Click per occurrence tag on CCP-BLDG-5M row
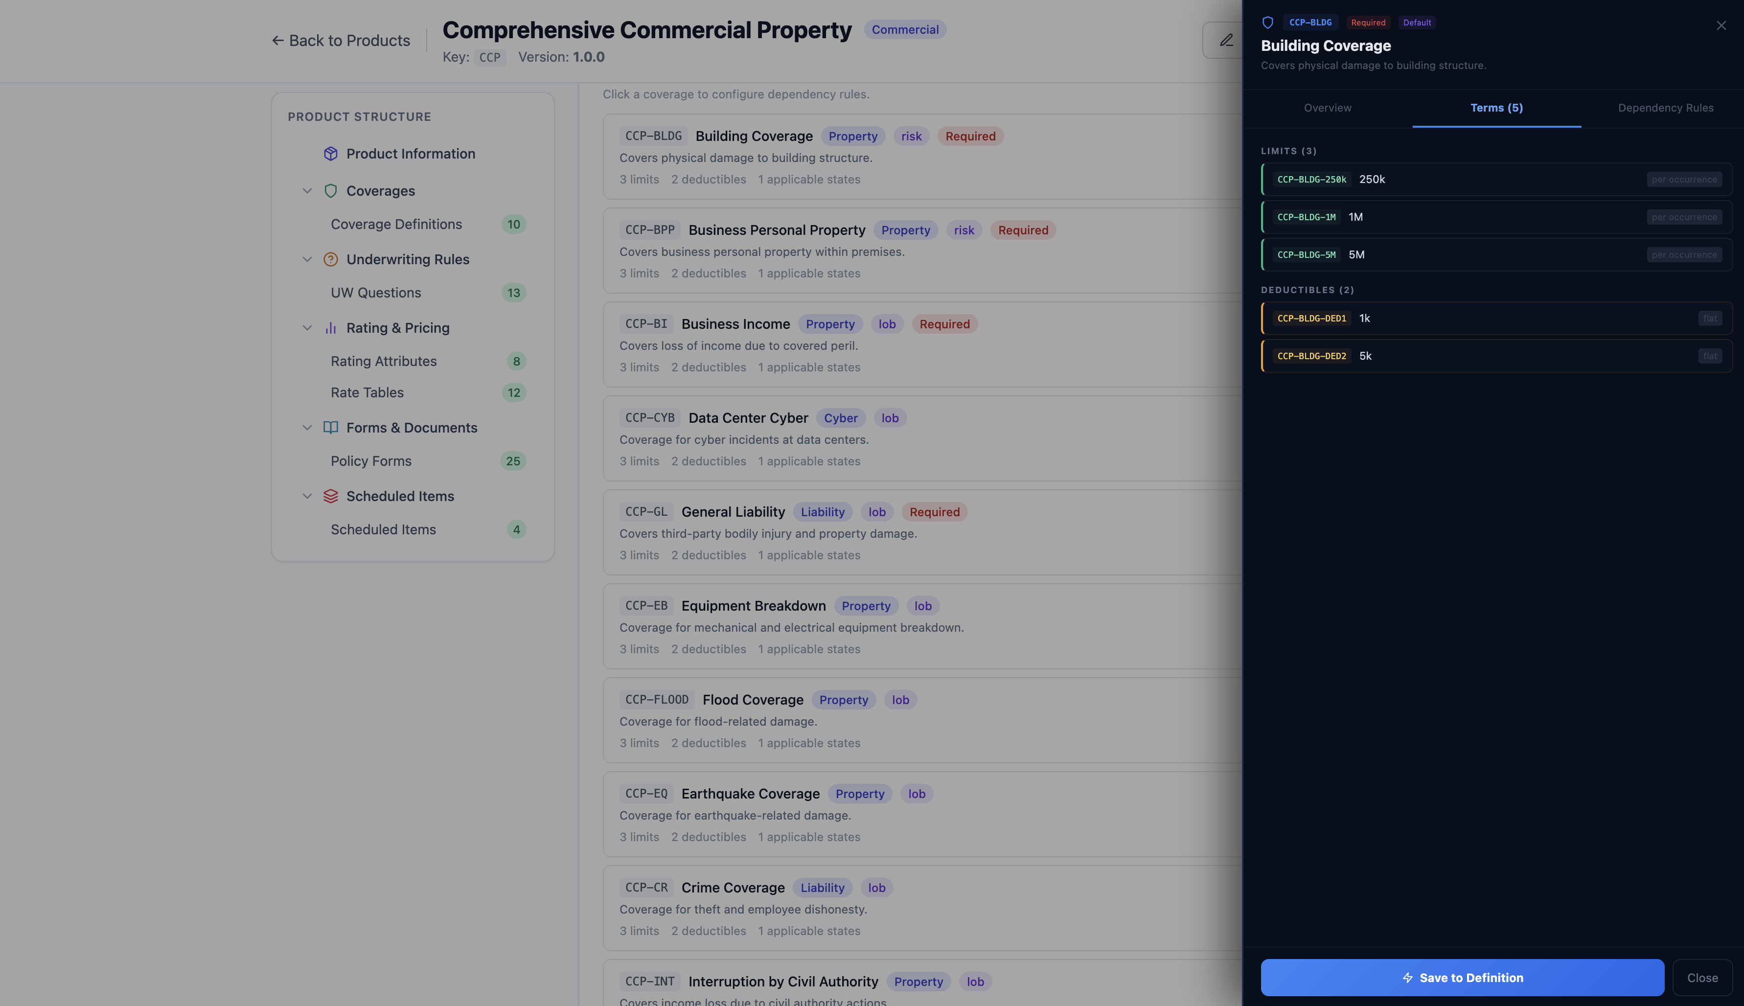This screenshot has width=1744, height=1006. coord(1684,254)
